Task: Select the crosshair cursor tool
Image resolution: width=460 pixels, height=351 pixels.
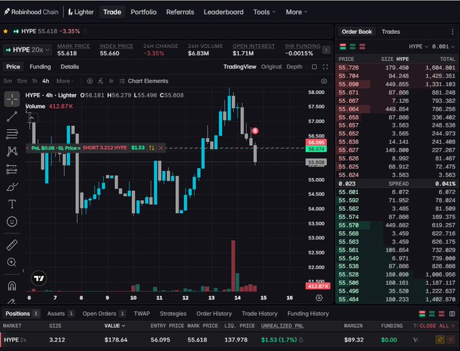Action: pos(12,99)
